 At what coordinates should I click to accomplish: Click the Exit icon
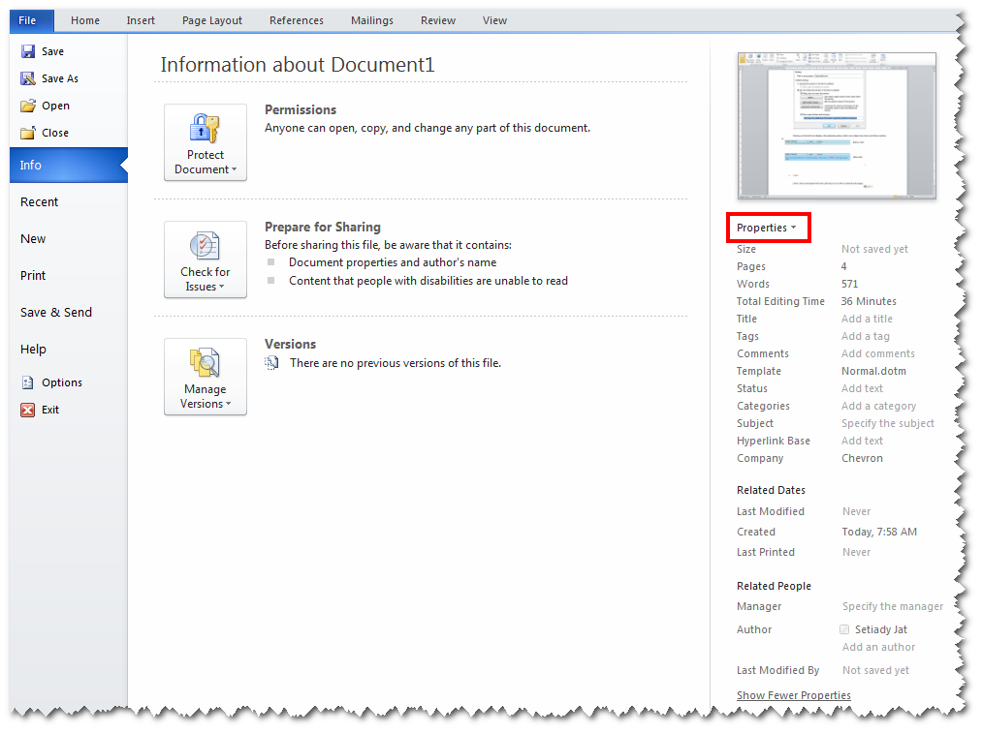point(29,410)
